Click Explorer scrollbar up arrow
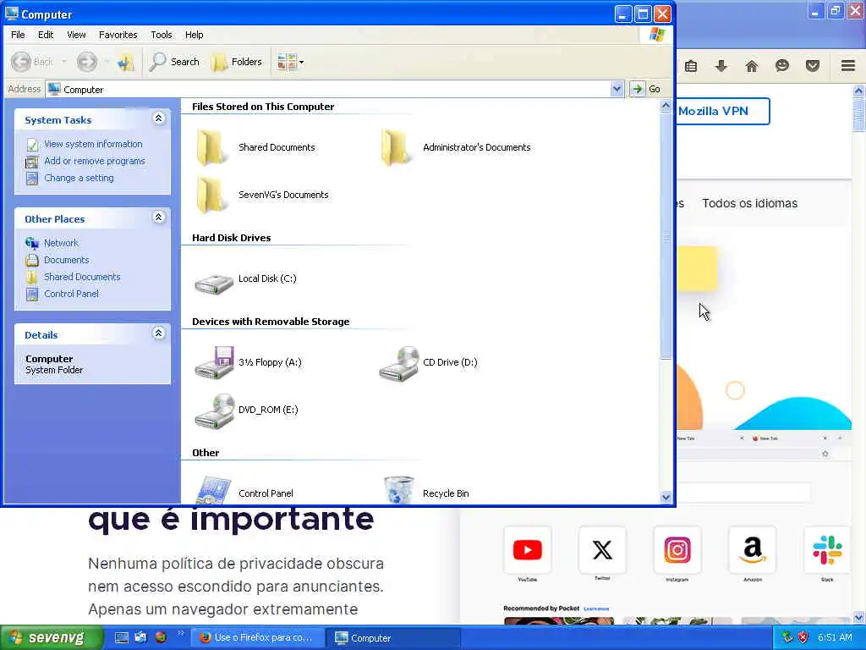This screenshot has width=866, height=650. [x=666, y=106]
